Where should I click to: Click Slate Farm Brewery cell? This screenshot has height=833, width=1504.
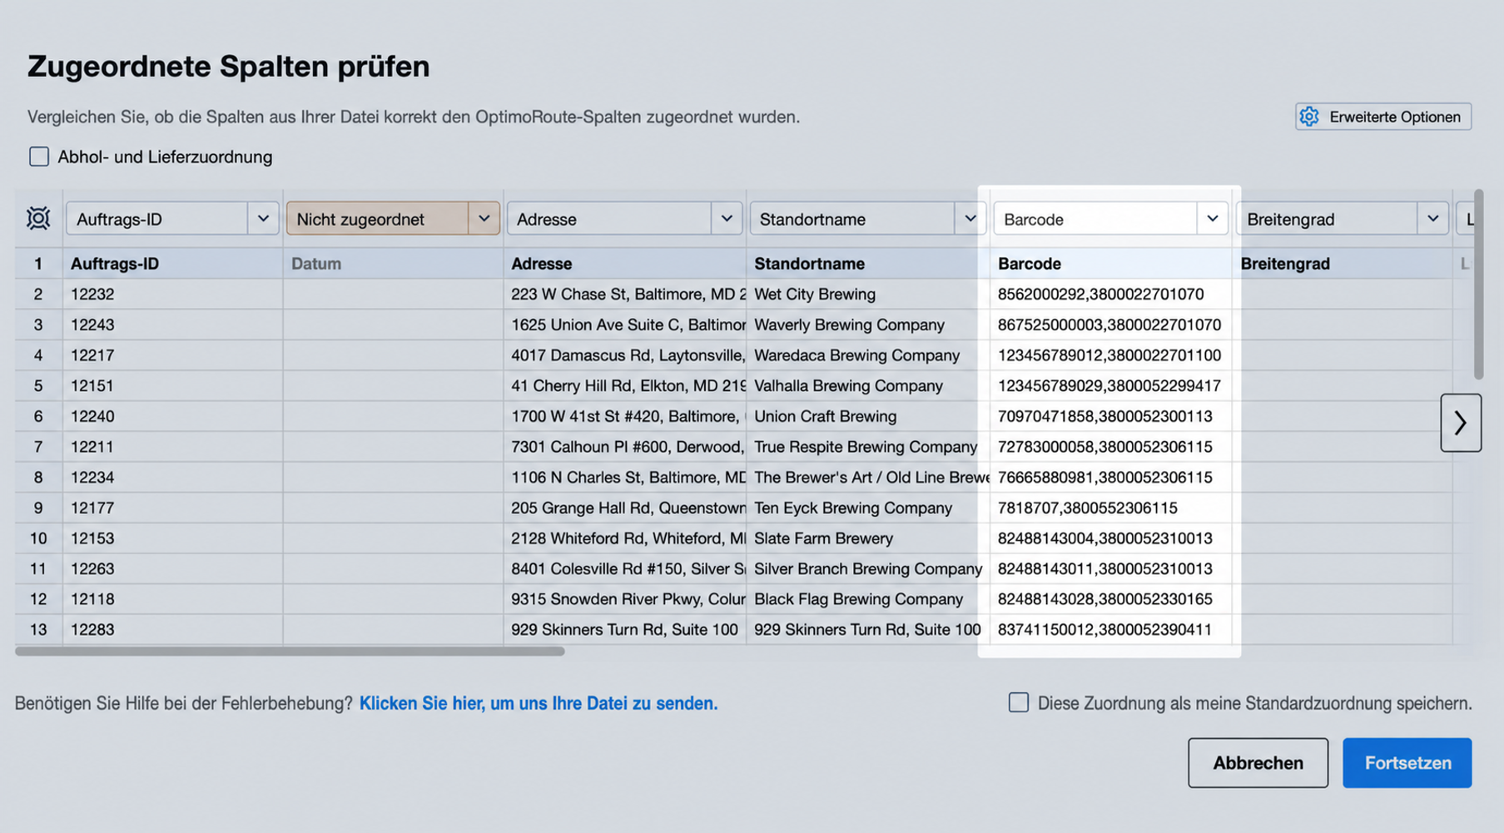point(868,538)
